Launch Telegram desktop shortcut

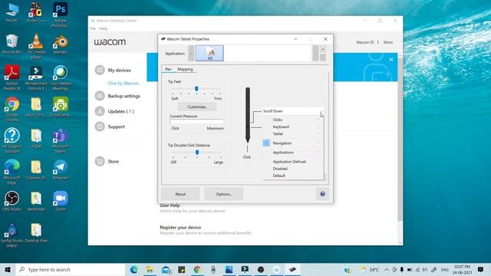[x=61, y=169]
